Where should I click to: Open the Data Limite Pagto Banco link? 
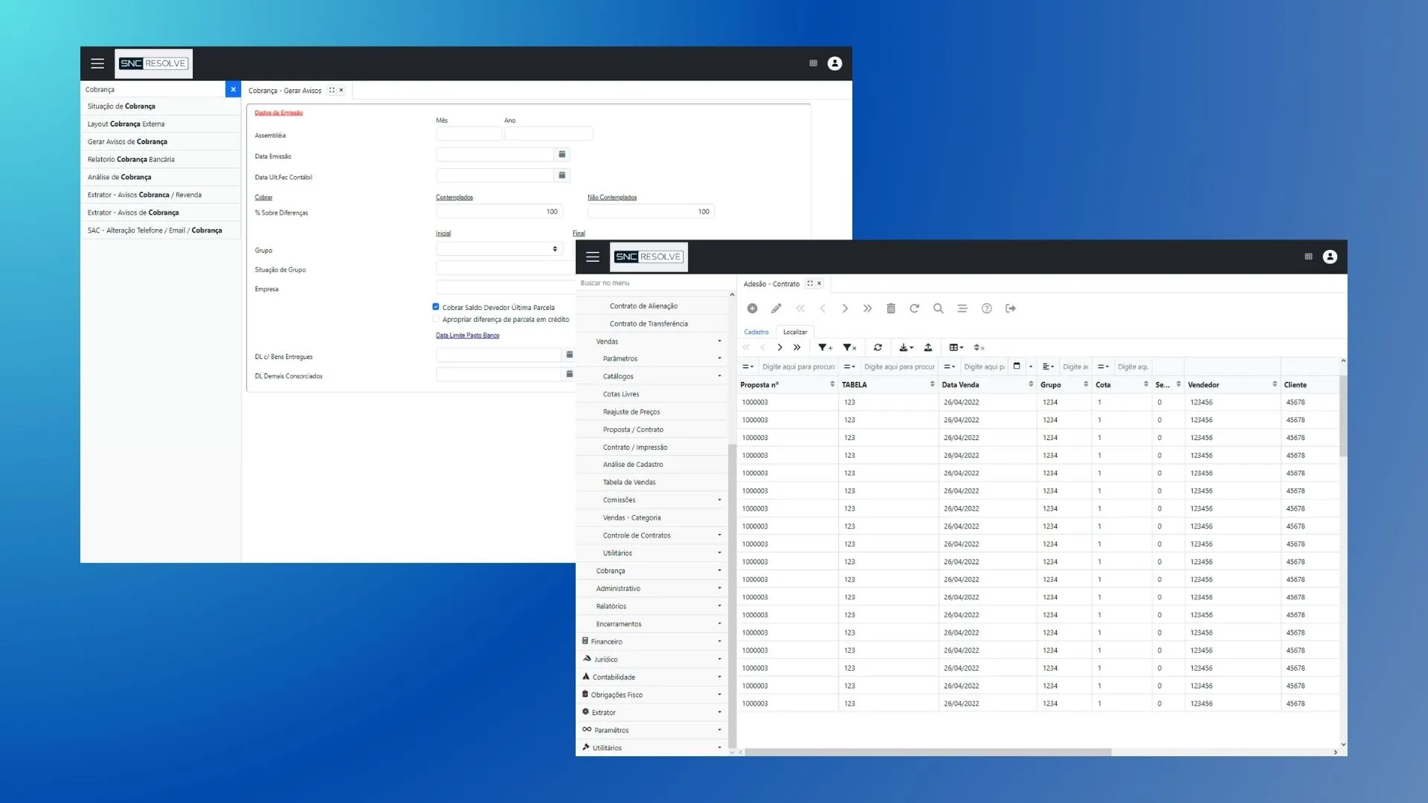[467, 335]
